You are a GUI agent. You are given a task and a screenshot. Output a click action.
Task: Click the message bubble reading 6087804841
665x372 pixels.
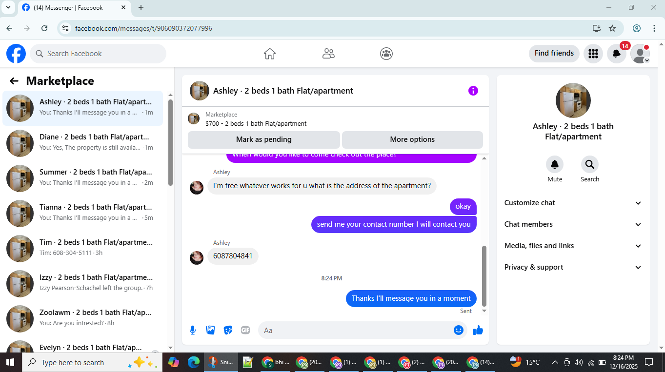(x=233, y=256)
